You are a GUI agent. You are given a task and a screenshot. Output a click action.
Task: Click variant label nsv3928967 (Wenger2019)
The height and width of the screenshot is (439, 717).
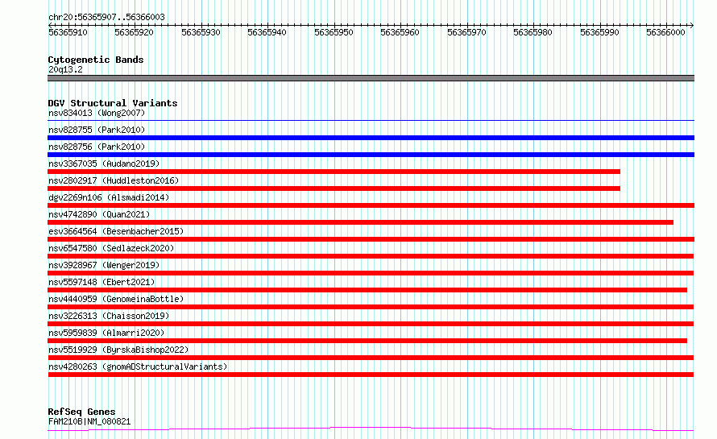(x=104, y=265)
